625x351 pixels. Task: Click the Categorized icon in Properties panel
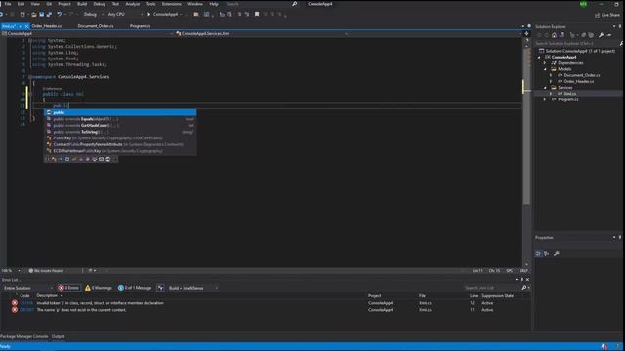[538, 253]
